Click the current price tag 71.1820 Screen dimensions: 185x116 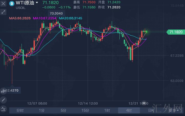(x=176, y=32)
